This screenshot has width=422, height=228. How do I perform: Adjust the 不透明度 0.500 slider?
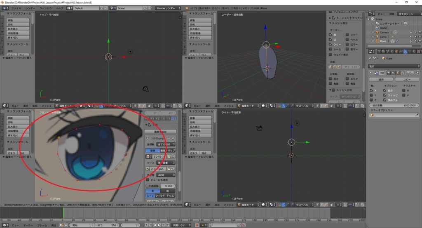[160, 186]
